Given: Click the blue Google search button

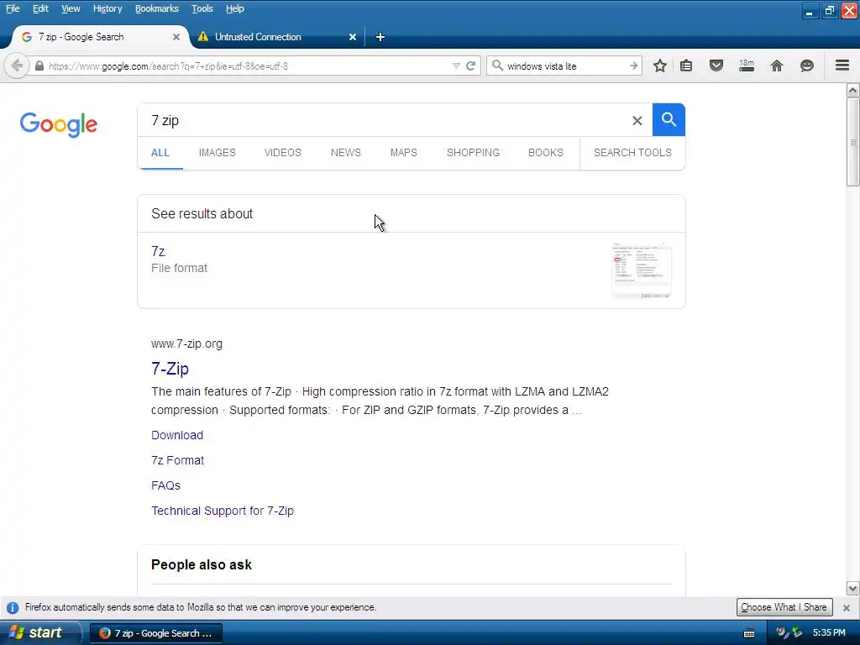Looking at the screenshot, I should [x=669, y=119].
